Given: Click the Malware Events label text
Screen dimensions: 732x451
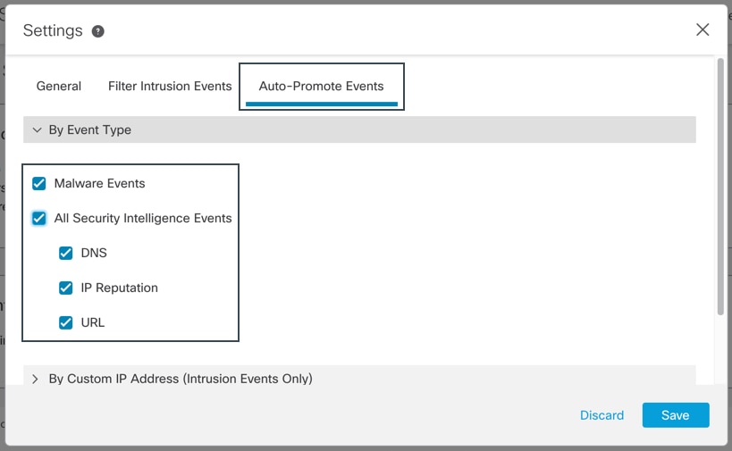Looking at the screenshot, I should [x=99, y=183].
